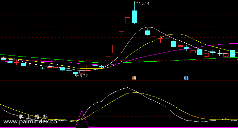Select the 8.72 low price label

pyautogui.click(x=84, y=76)
